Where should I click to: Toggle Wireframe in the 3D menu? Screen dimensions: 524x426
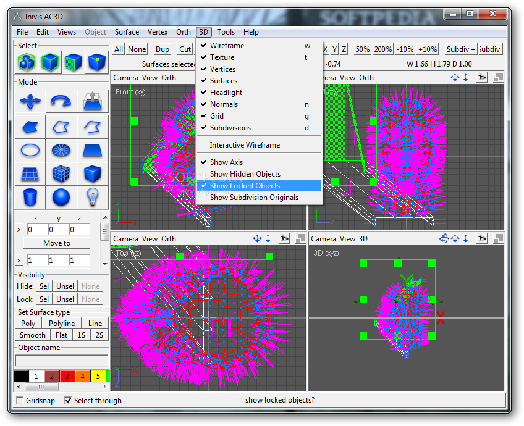tap(260, 46)
